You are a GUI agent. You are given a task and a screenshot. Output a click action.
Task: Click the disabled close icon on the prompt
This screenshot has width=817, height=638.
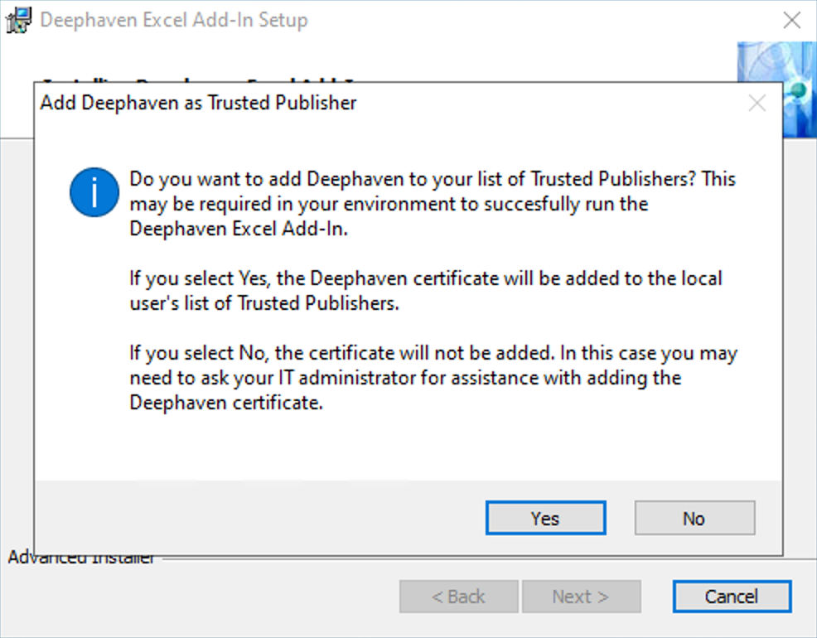(757, 103)
